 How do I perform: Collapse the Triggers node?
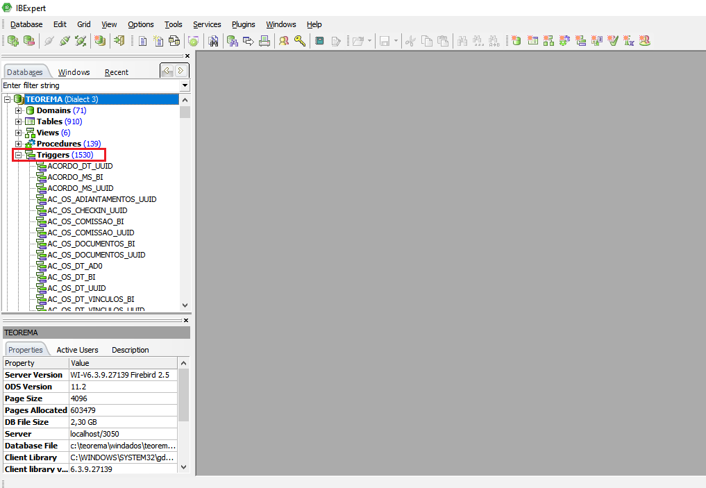[19, 155]
